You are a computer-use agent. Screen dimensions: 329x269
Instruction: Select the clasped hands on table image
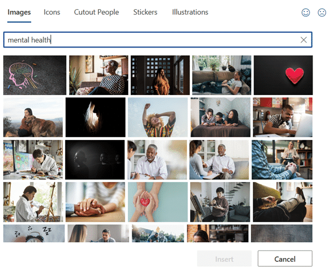[95, 202]
